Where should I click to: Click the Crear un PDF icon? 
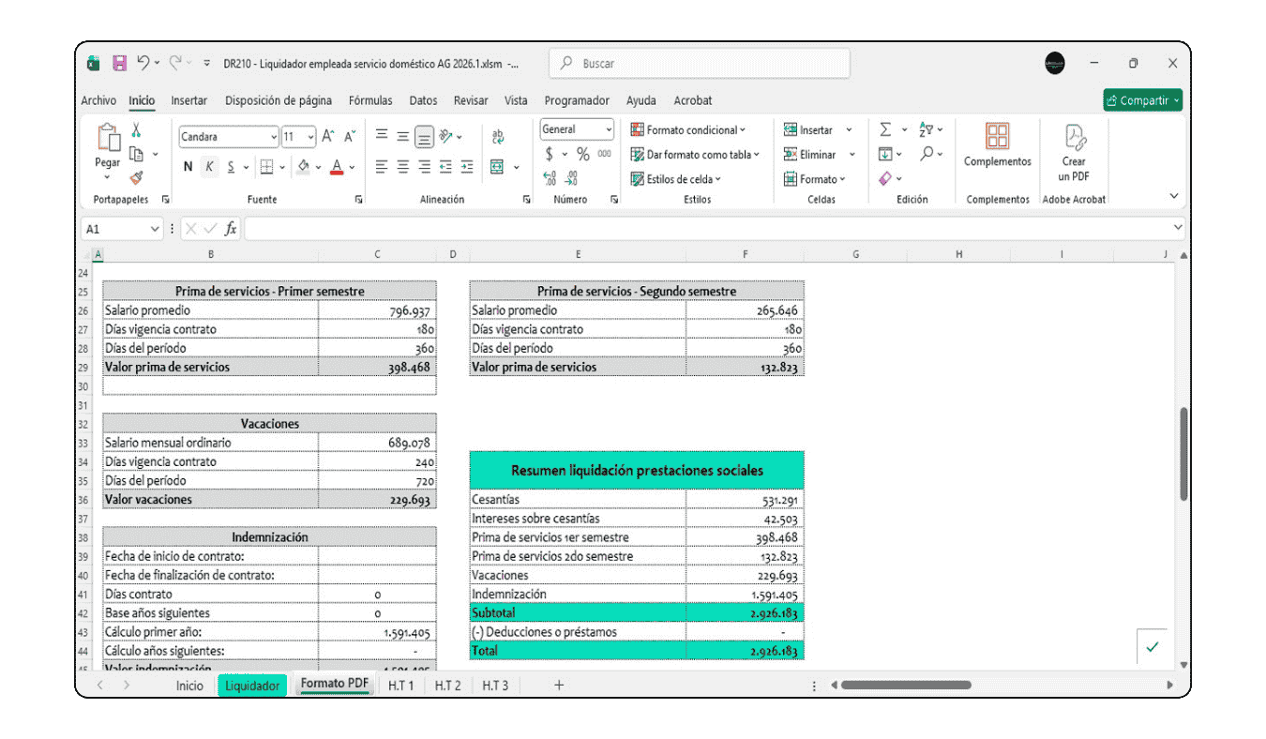(1074, 155)
